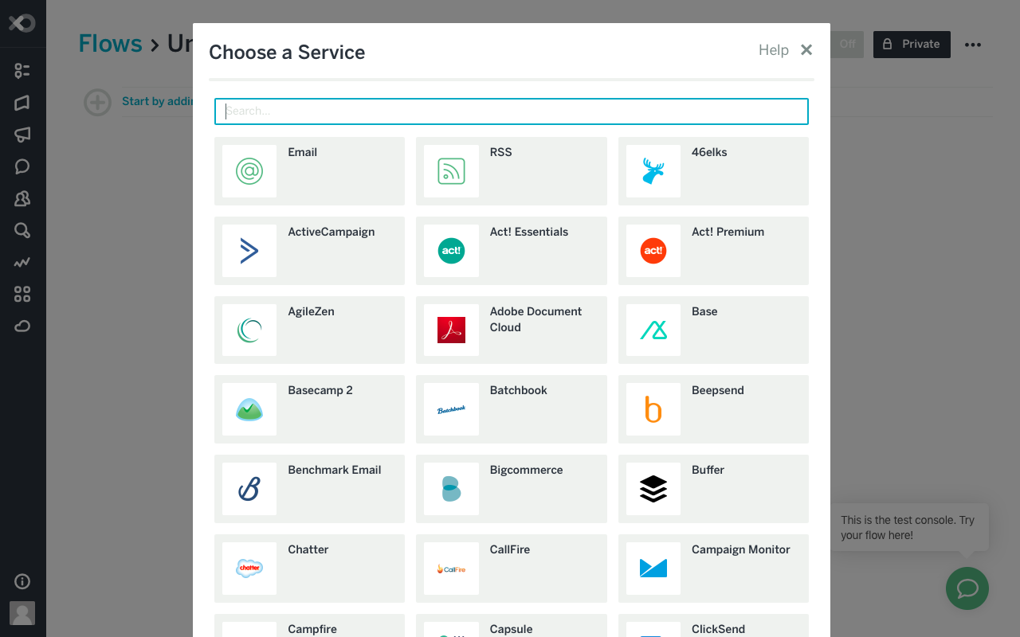Click the Benchmark Email name text

pyautogui.click(x=334, y=470)
